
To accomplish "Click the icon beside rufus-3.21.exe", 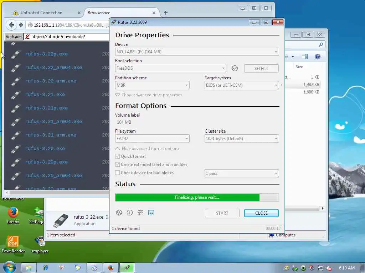I will 16,95.
